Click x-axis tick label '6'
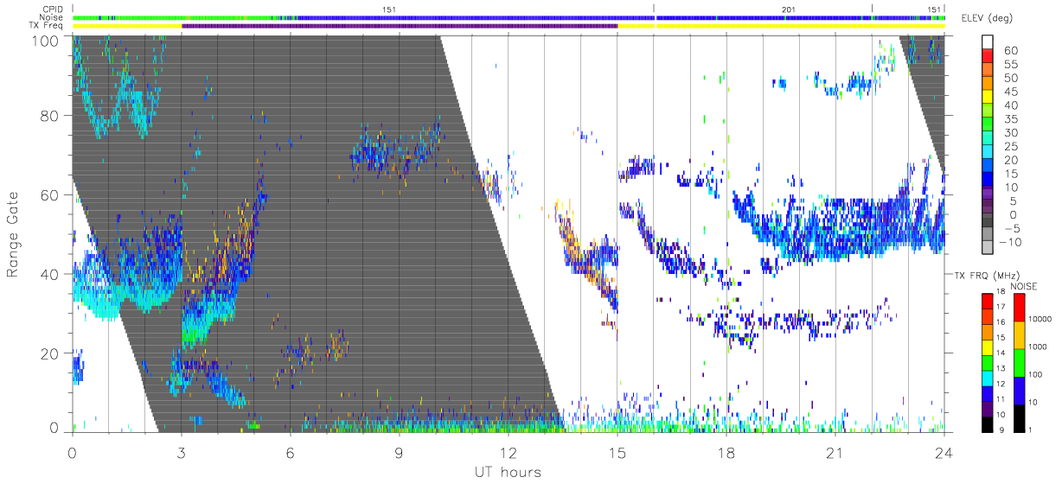The width and height of the screenshot is (1062, 490). point(291,453)
